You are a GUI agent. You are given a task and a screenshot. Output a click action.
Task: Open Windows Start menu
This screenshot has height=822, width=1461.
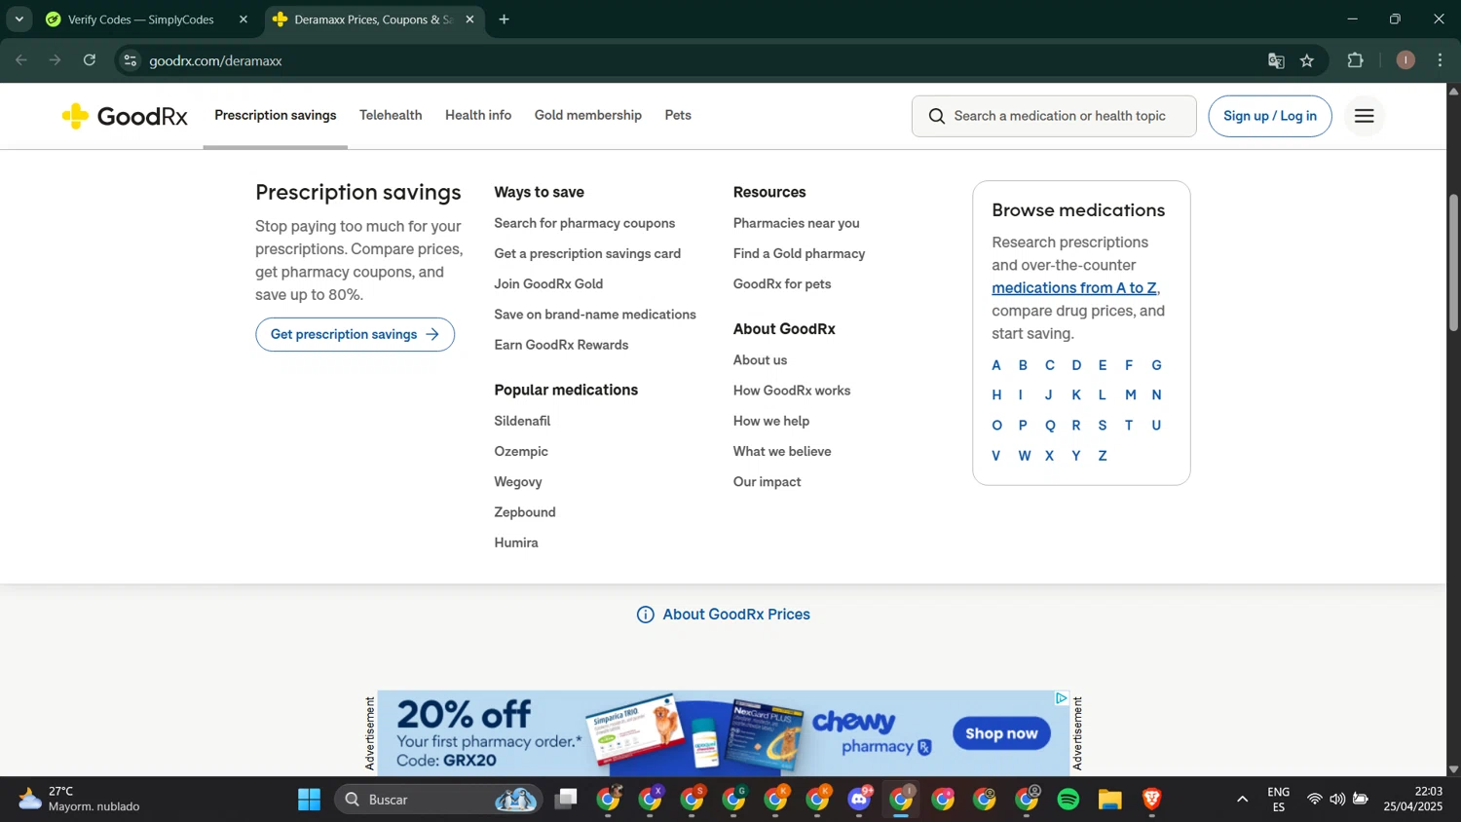coord(310,800)
